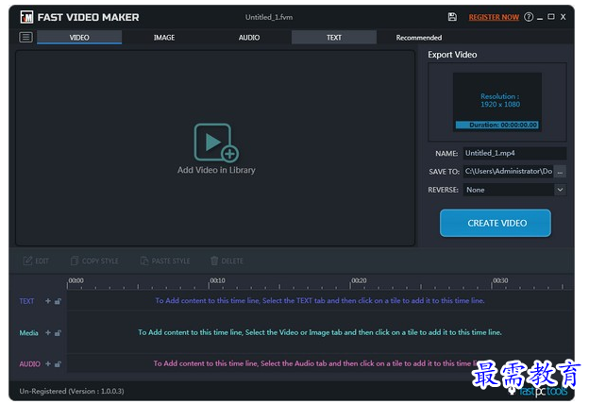Toggle the AUDIO track lock
589x404 pixels.
click(x=58, y=363)
